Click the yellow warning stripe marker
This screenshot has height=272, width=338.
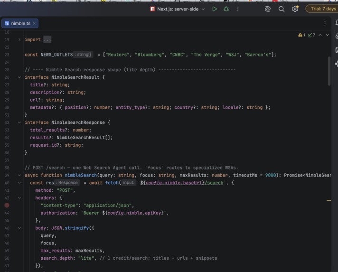(329, 200)
